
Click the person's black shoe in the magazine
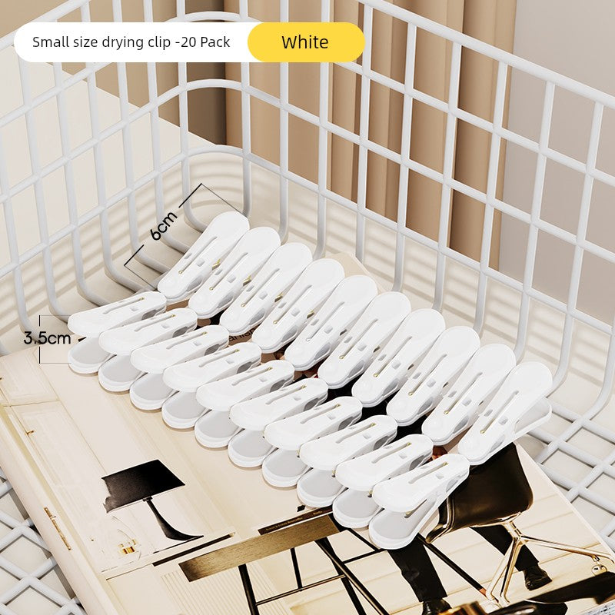537,576
